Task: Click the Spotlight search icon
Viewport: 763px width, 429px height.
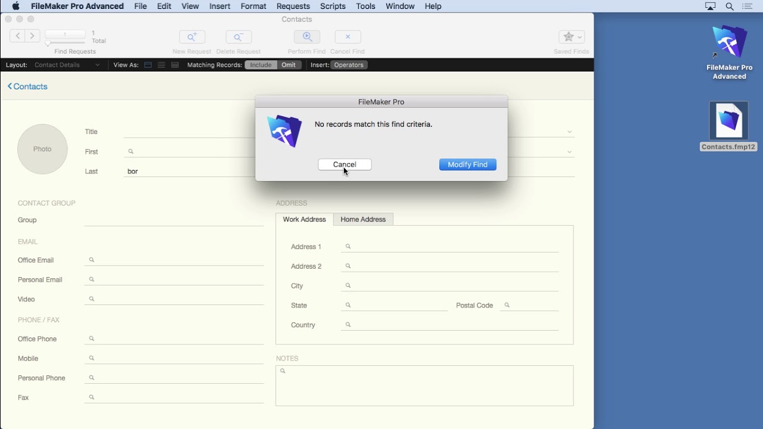Action: pos(730,6)
